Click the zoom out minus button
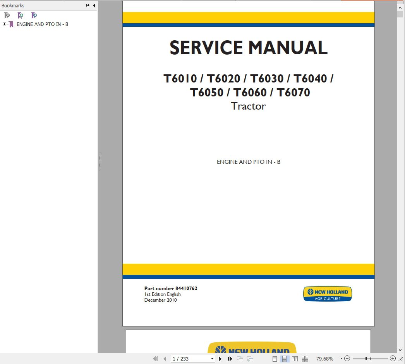This screenshot has width=405, height=364. [x=347, y=359]
